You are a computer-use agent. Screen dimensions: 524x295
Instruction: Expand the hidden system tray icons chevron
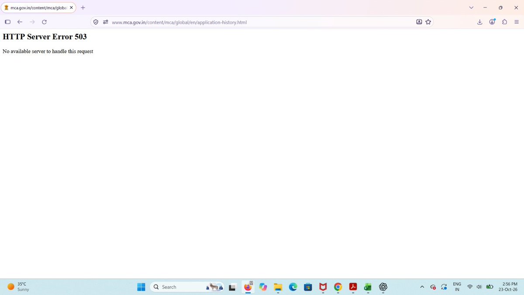(422, 287)
